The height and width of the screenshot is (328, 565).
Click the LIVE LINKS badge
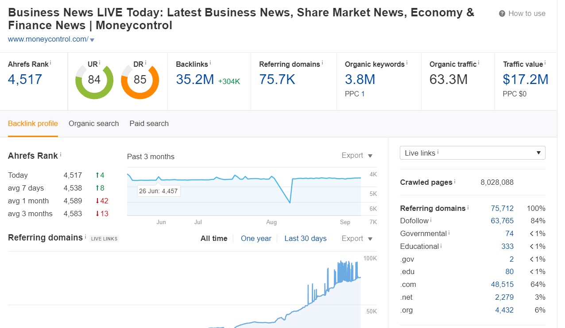pyautogui.click(x=104, y=239)
